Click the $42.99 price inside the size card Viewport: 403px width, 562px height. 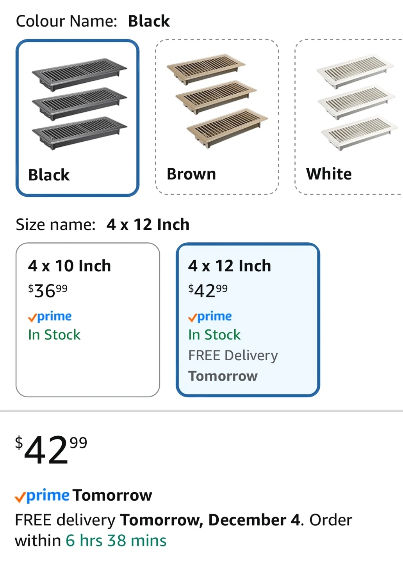208,291
